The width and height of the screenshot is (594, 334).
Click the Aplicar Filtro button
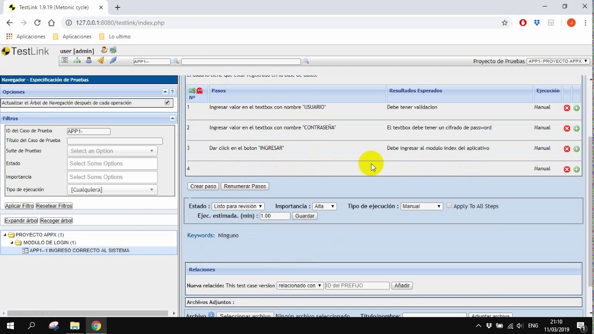[x=19, y=206]
